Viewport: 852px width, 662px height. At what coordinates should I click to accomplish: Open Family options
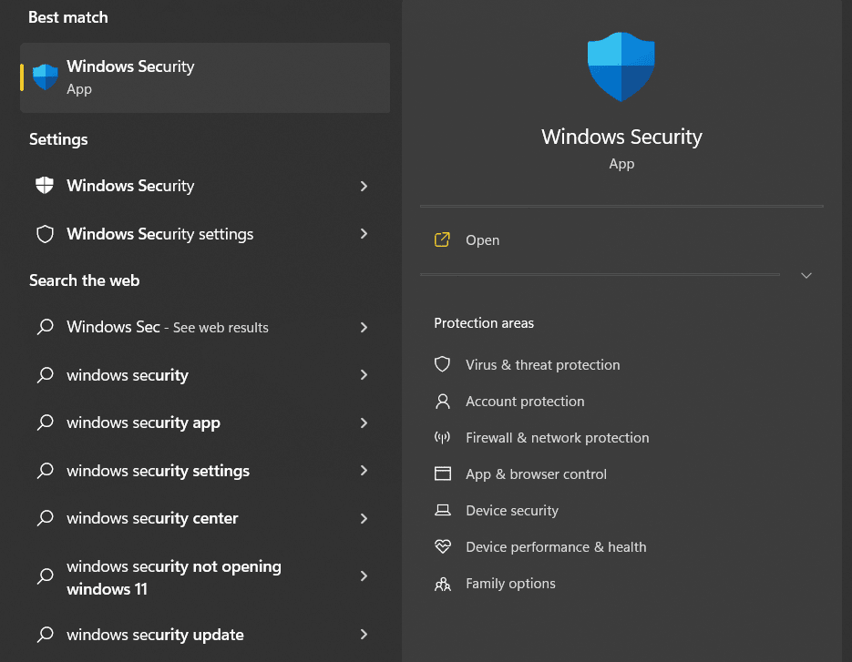pos(509,583)
